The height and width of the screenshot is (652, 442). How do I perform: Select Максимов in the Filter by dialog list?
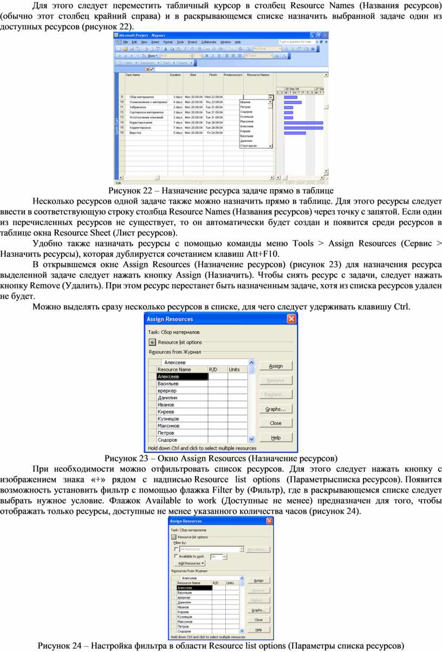[x=194, y=622]
